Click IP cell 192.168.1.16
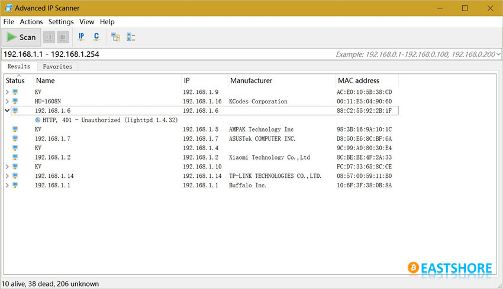Image resolution: width=503 pixels, height=289 pixels. click(x=202, y=101)
